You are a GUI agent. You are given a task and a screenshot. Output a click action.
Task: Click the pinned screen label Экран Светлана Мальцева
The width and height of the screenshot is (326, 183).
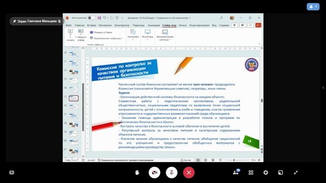point(37,21)
